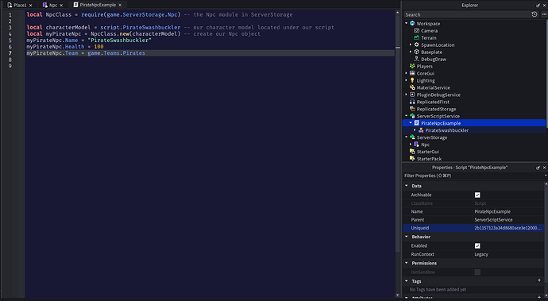The width and height of the screenshot is (548, 301).
Task: Toggle the Enabled checkbox
Action: pyautogui.click(x=477, y=245)
